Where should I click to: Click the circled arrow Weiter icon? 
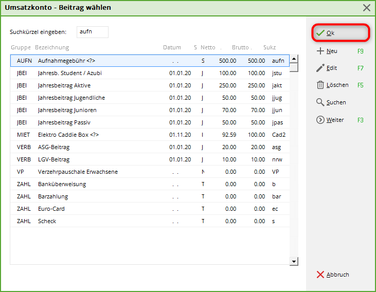320,120
